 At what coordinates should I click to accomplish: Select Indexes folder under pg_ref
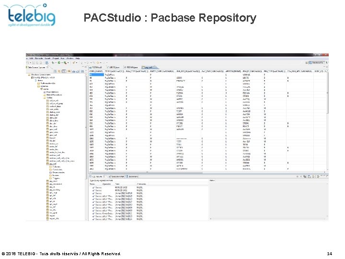[x=54, y=176]
